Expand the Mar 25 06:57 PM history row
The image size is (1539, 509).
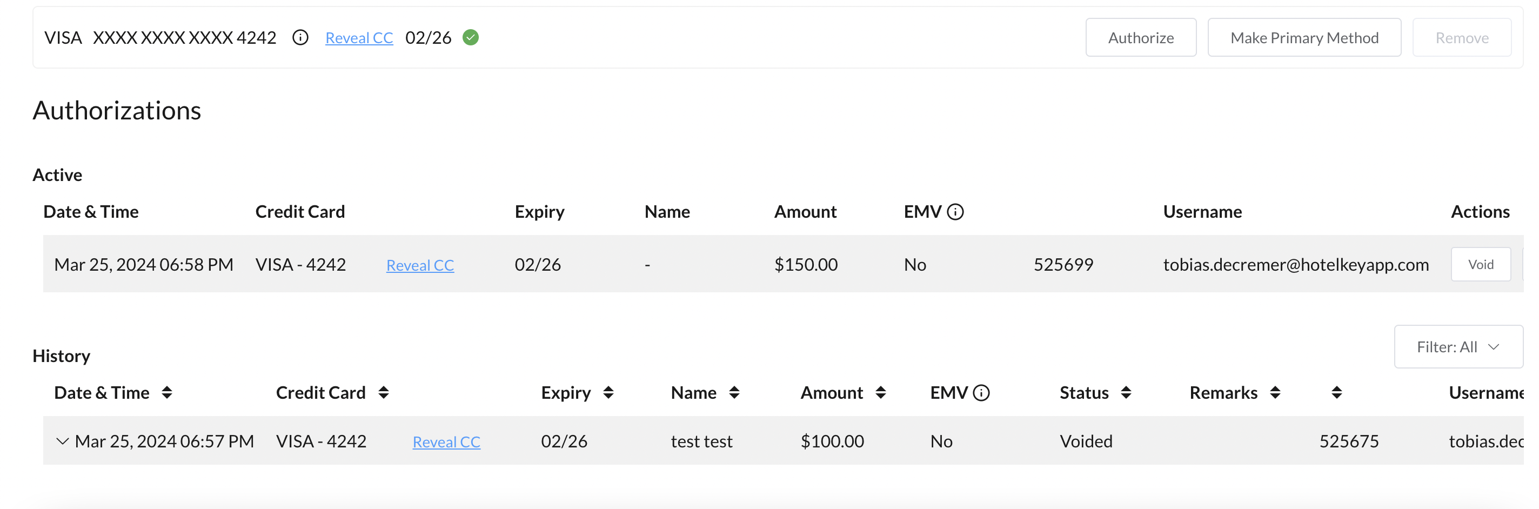click(x=62, y=441)
